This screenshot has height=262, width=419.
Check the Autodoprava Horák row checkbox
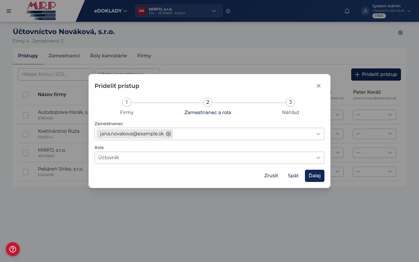pyautogui.click(x=26, y=115)
